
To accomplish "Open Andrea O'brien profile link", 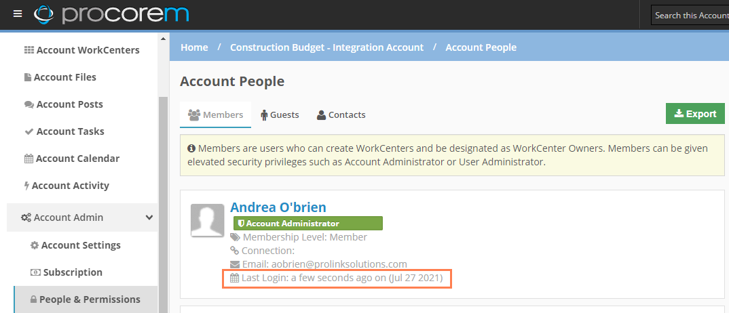I will 278,207.
